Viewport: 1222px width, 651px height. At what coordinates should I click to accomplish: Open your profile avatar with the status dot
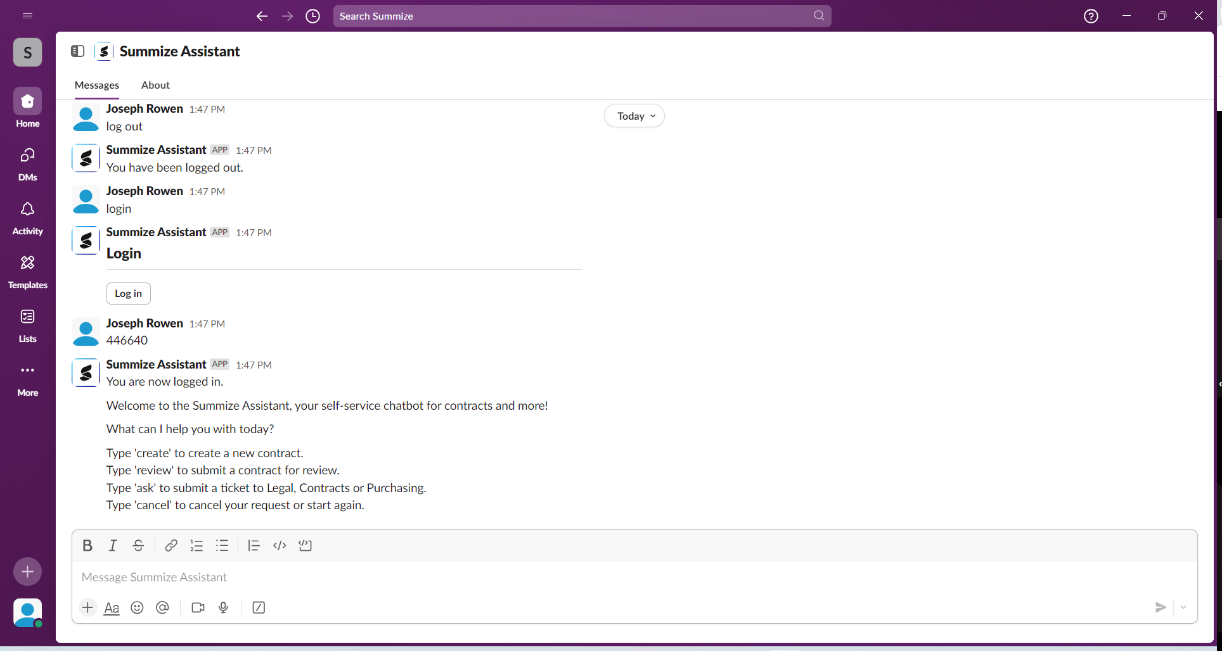coord(28,613)
